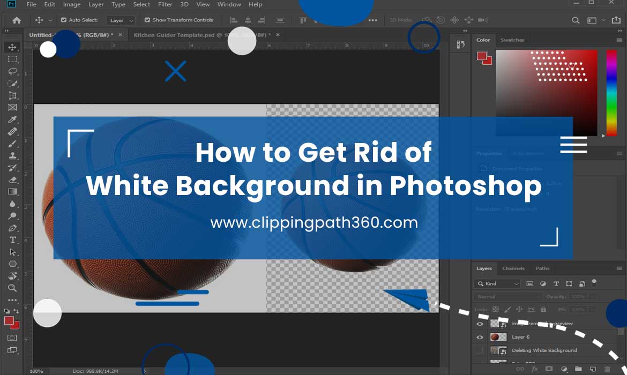Show the Deleting White Background layer
Viewport: 627px width, 375px height.
coord(480,350)
